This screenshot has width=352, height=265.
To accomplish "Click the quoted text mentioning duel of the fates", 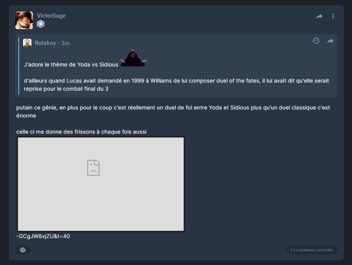I will pyautogui.click(x=176, y=85).
